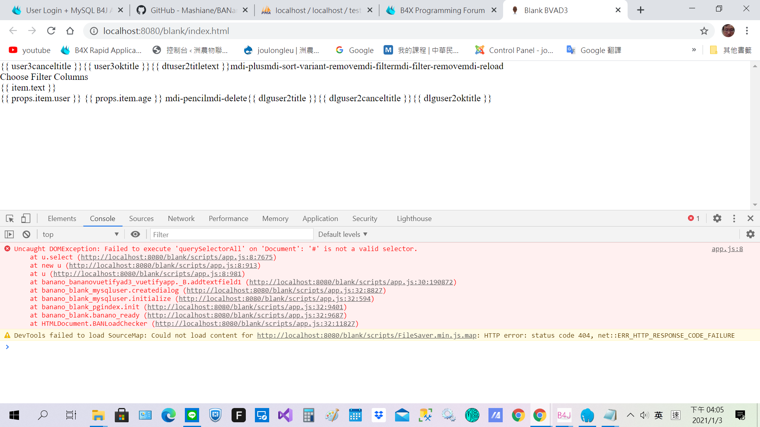The width and height of the screenshot is (760, 427).
Task: Click the red error count badge
Action: pos(694,218)
